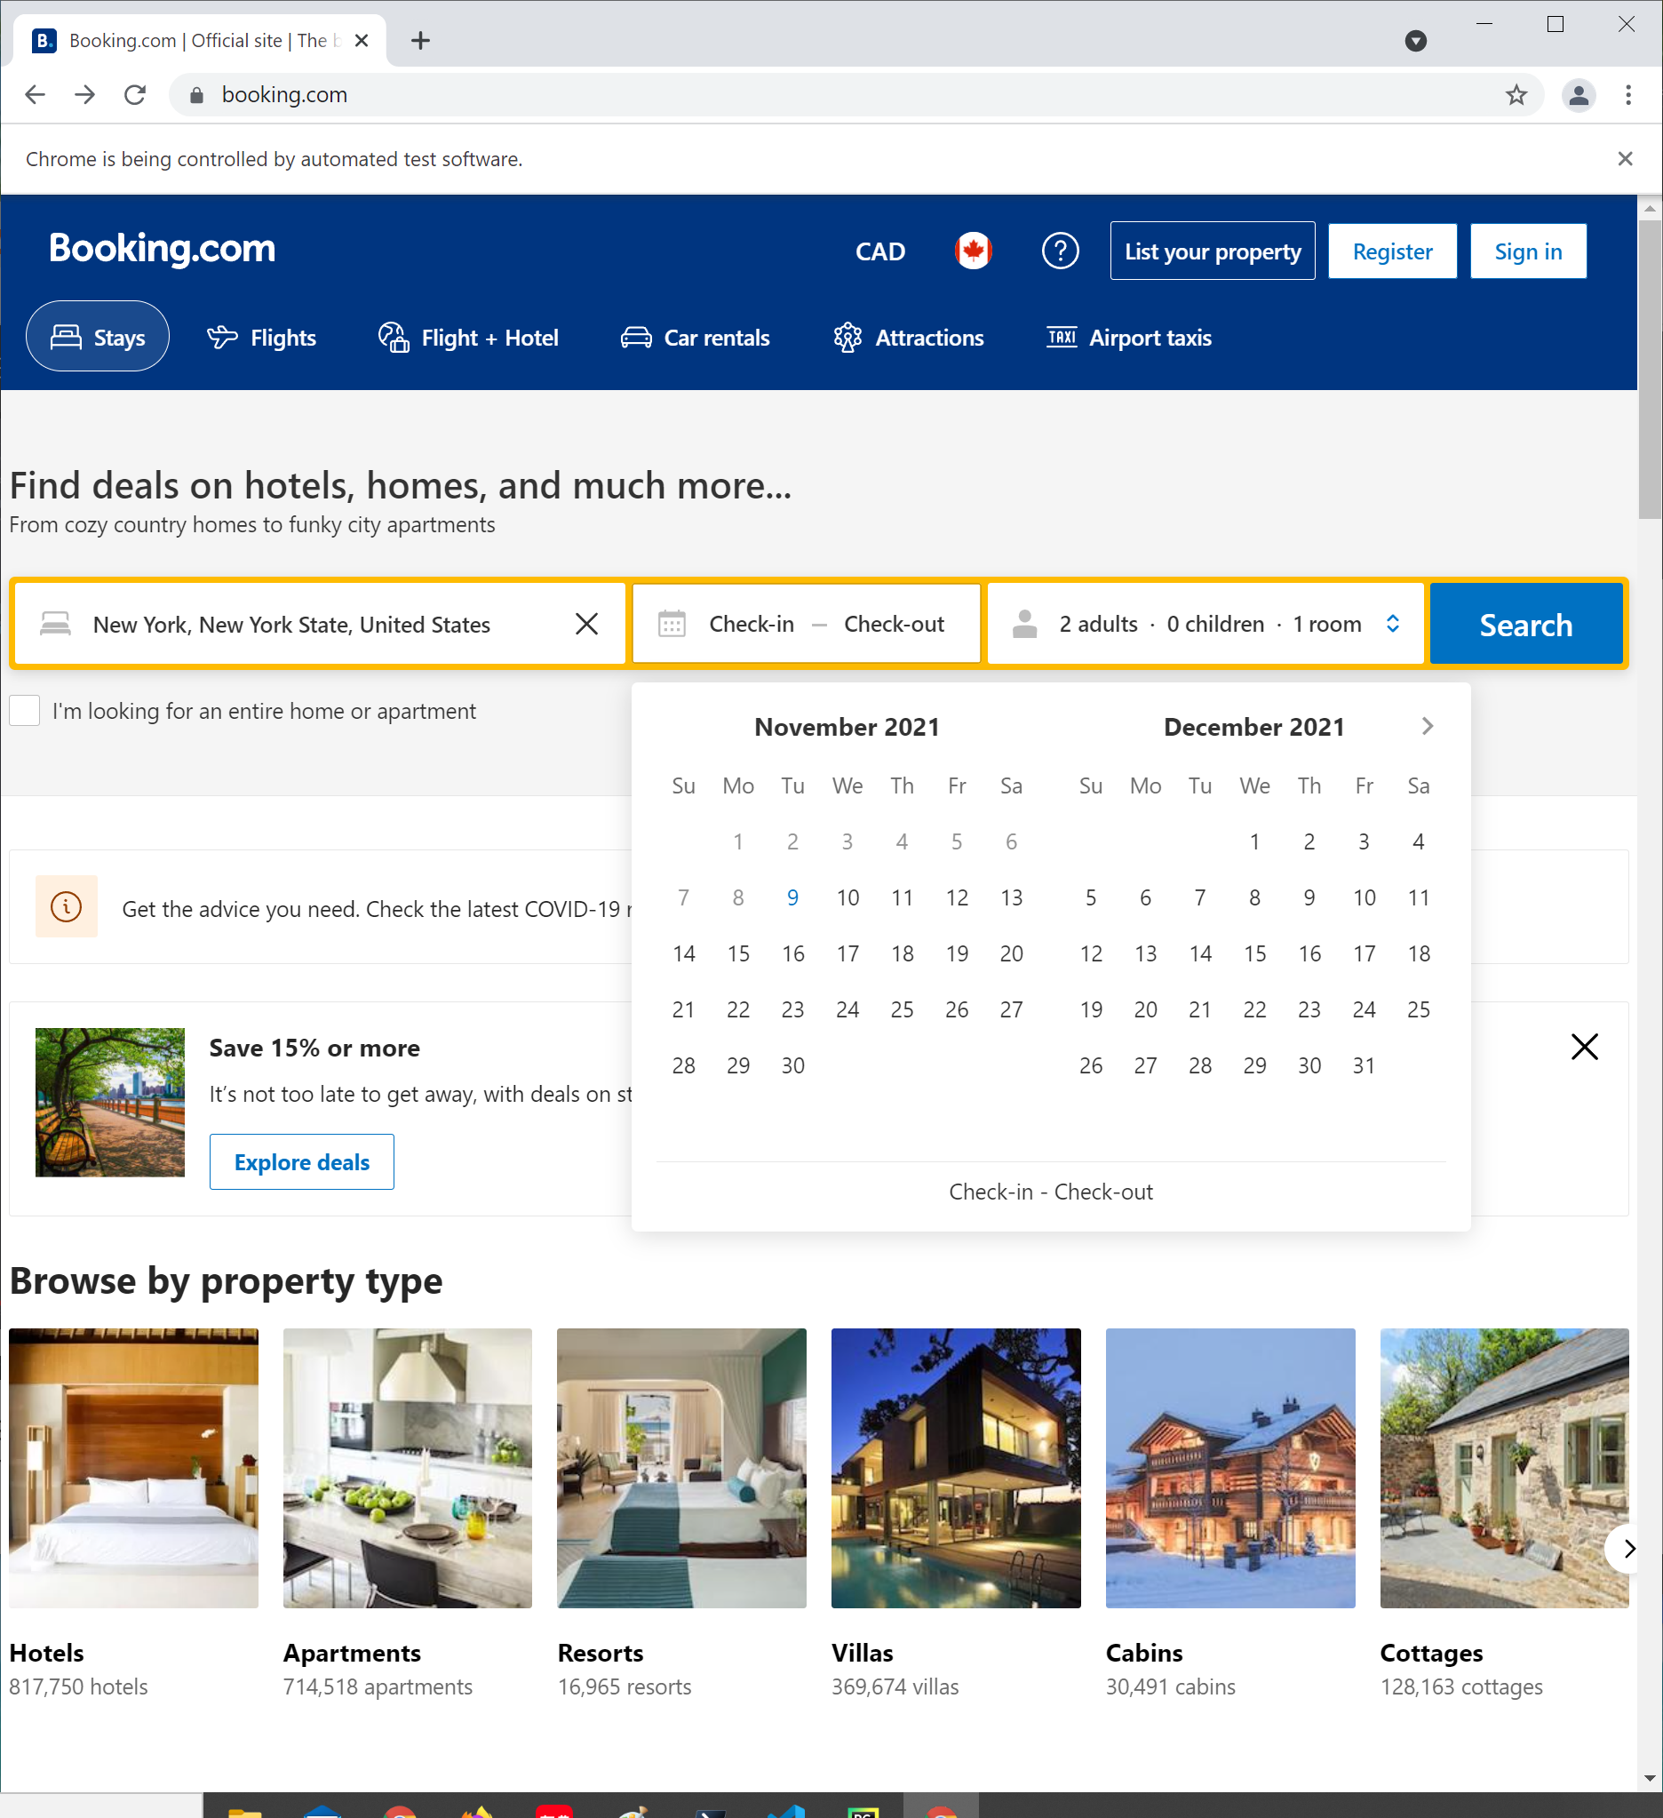Go back to the previous page
The image size is (1663, 1818).
tap(36, 95)
